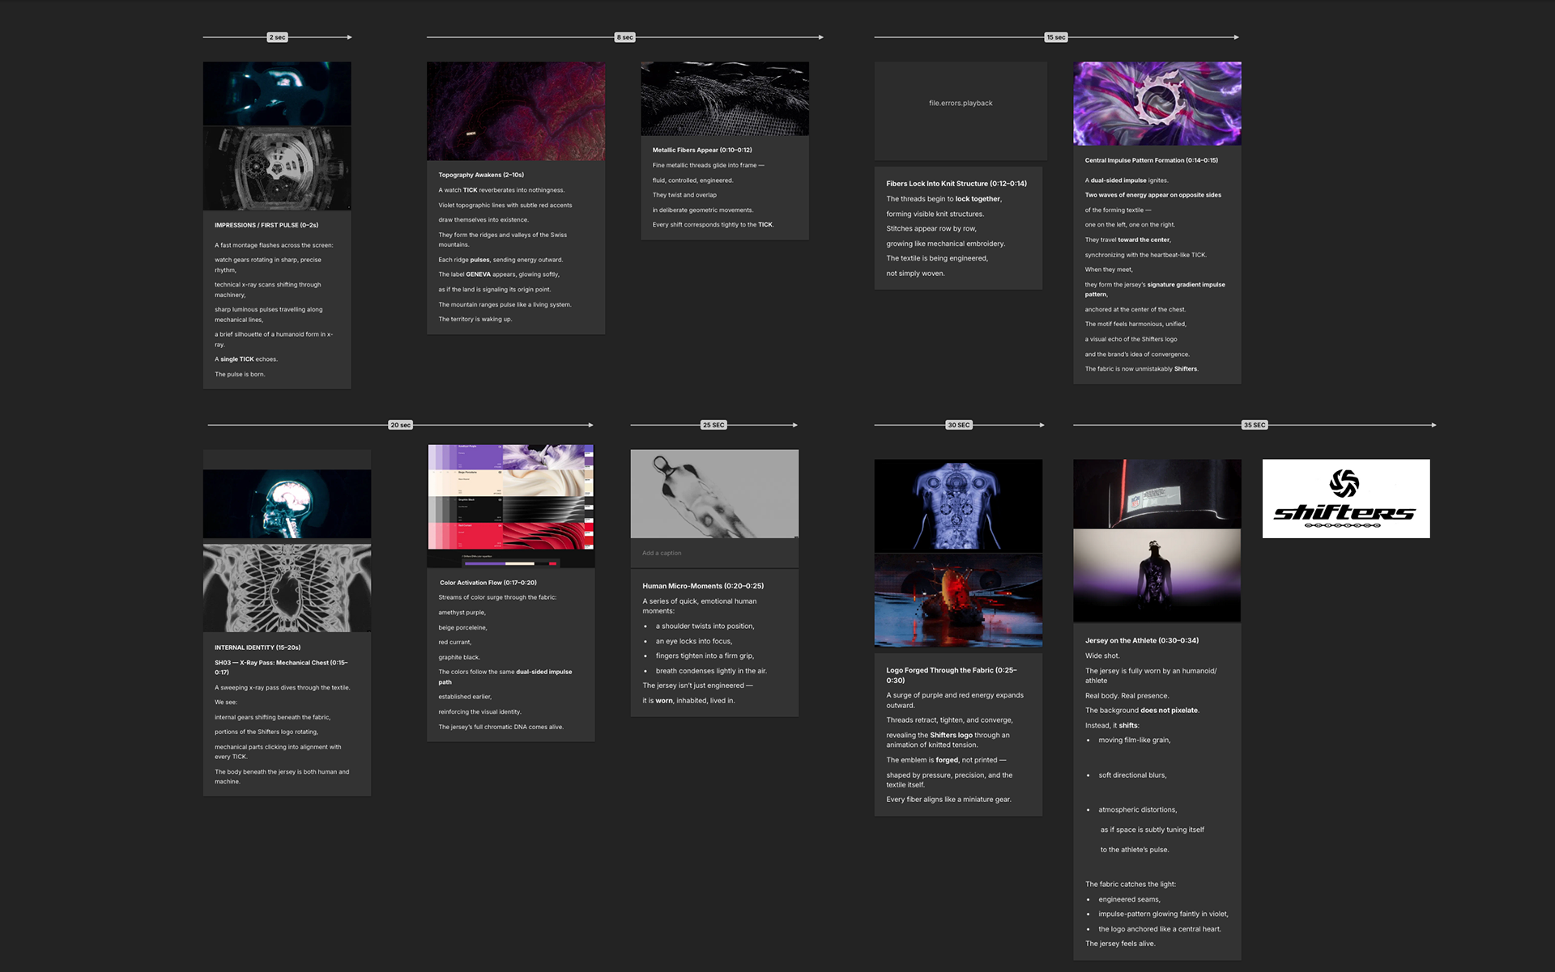Select the "25 SEC" timeline label

(714, 425)
